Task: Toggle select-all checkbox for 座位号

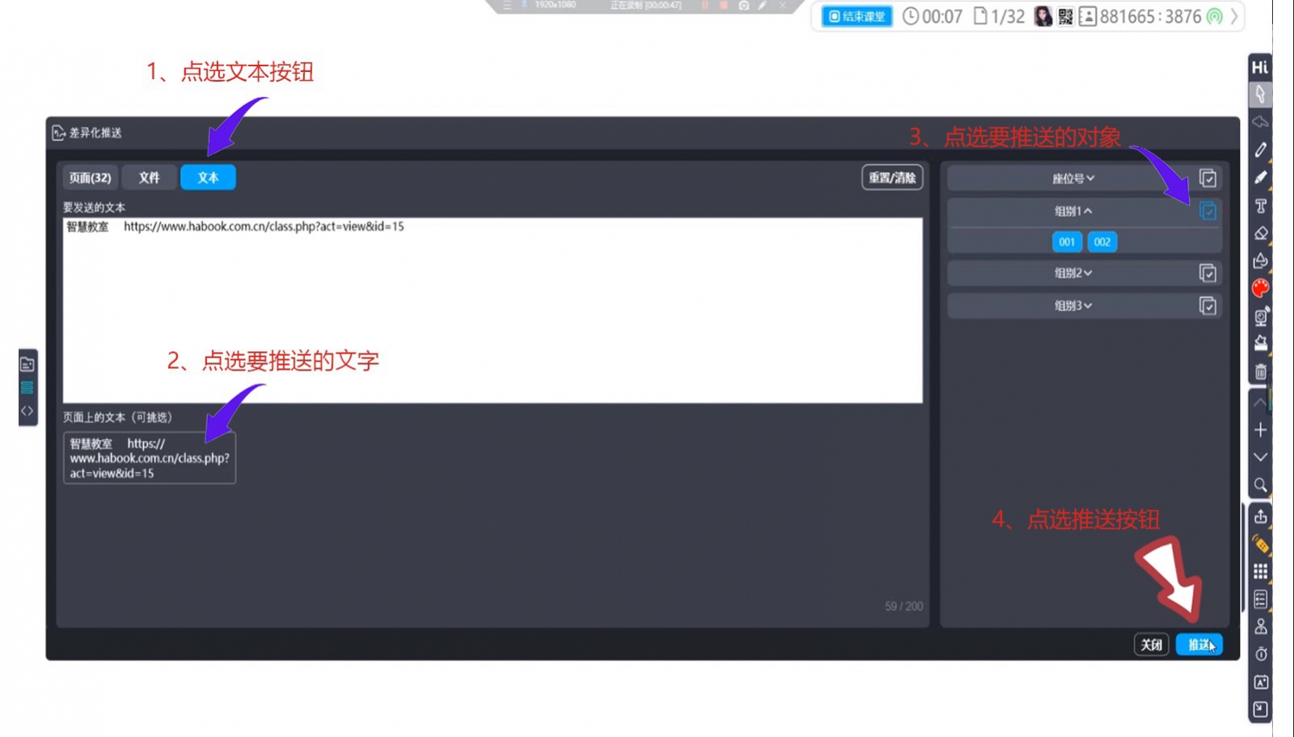Action: 1207,178
